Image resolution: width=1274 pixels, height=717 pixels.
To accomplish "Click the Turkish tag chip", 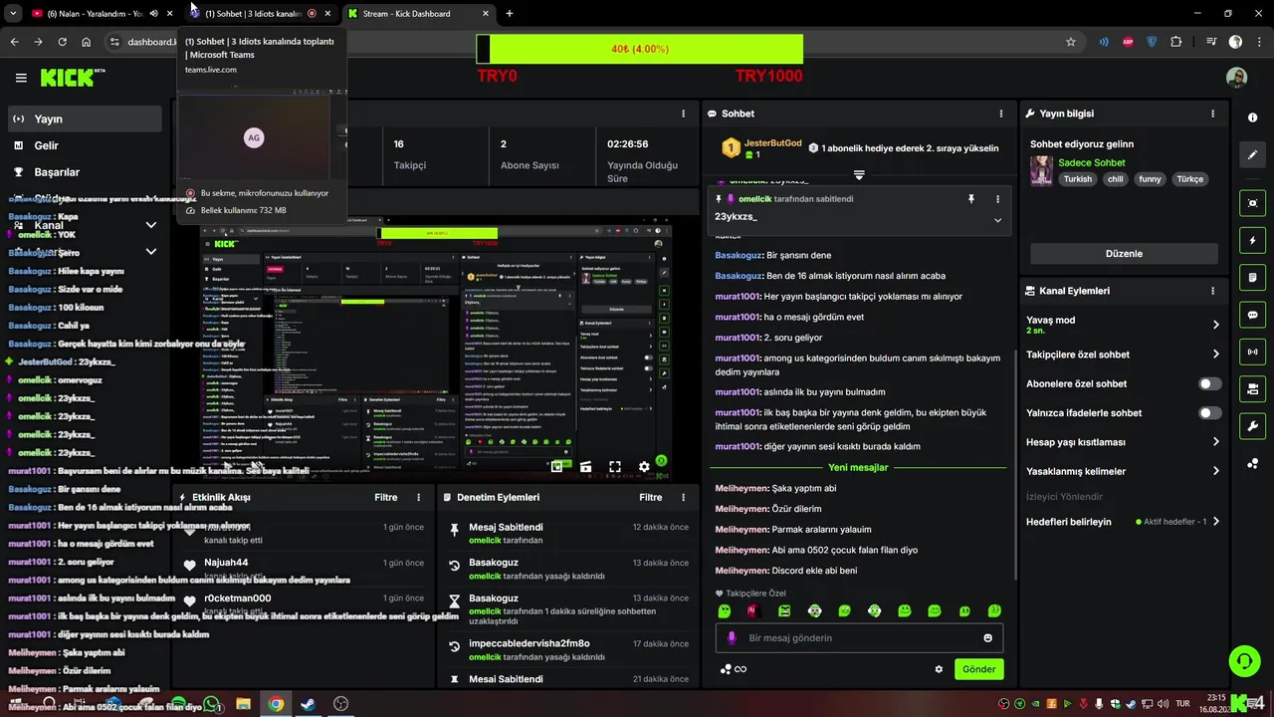I will 1077,179.
